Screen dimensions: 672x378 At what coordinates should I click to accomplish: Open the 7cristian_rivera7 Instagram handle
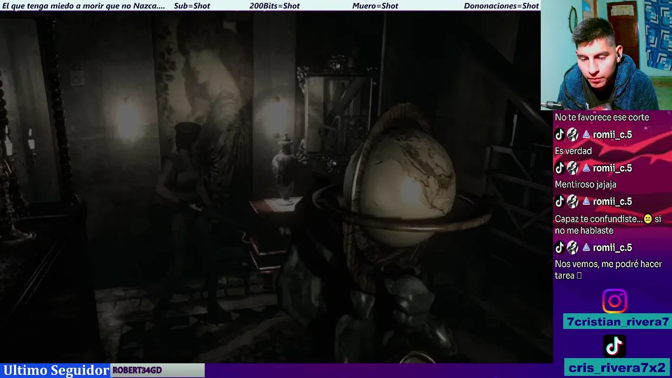(618, 322)
